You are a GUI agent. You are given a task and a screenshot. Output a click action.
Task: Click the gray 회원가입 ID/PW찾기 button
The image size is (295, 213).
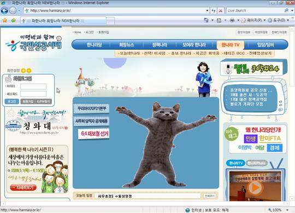coord(36,101)
